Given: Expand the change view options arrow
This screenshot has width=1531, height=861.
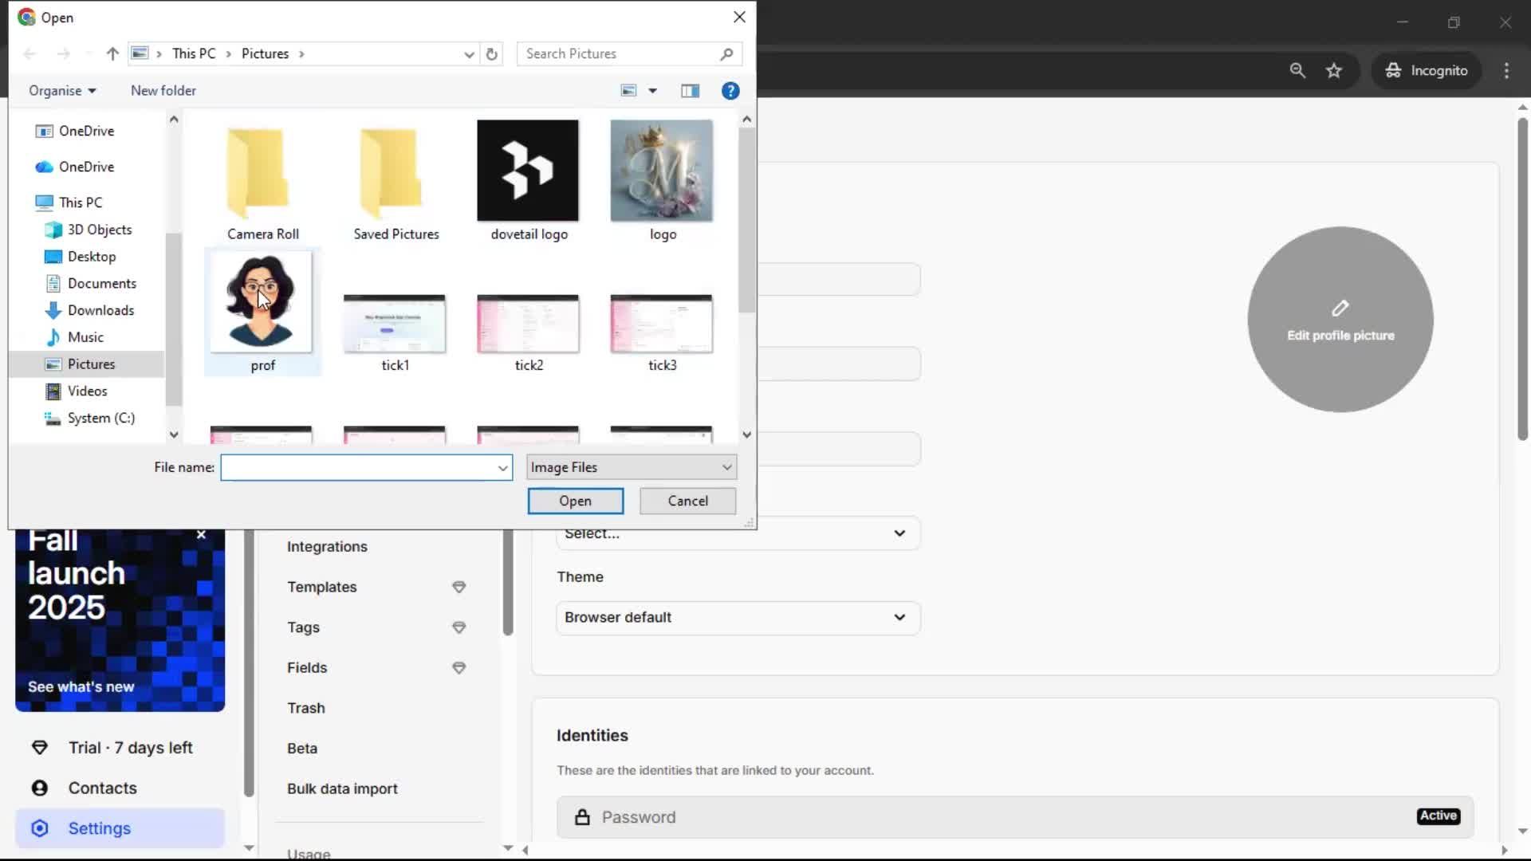Looking at the screenshot, I should point(652,91).
